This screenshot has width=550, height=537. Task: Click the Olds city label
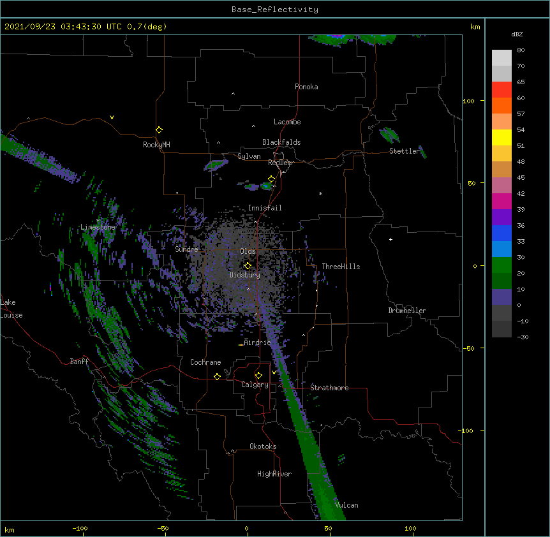pos(248,251)
